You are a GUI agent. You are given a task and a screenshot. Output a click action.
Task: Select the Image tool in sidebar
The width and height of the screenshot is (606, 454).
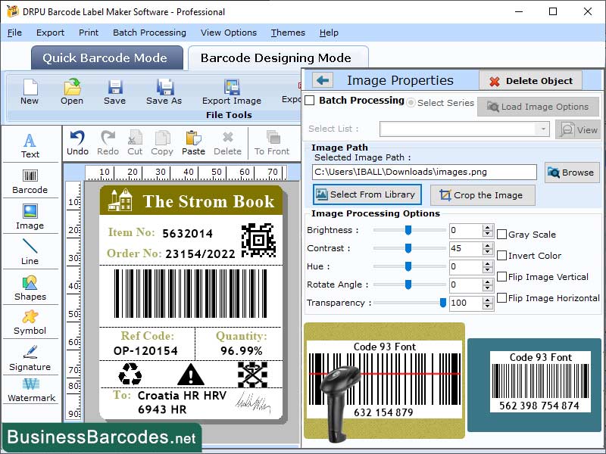pos(30,216)
